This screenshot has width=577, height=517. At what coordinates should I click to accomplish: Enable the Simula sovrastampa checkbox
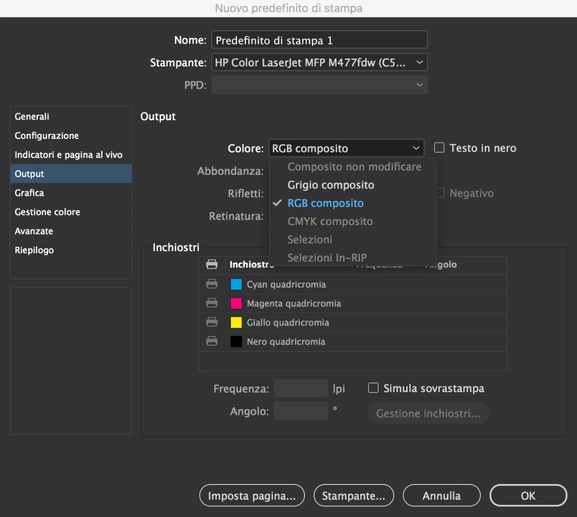373,388
